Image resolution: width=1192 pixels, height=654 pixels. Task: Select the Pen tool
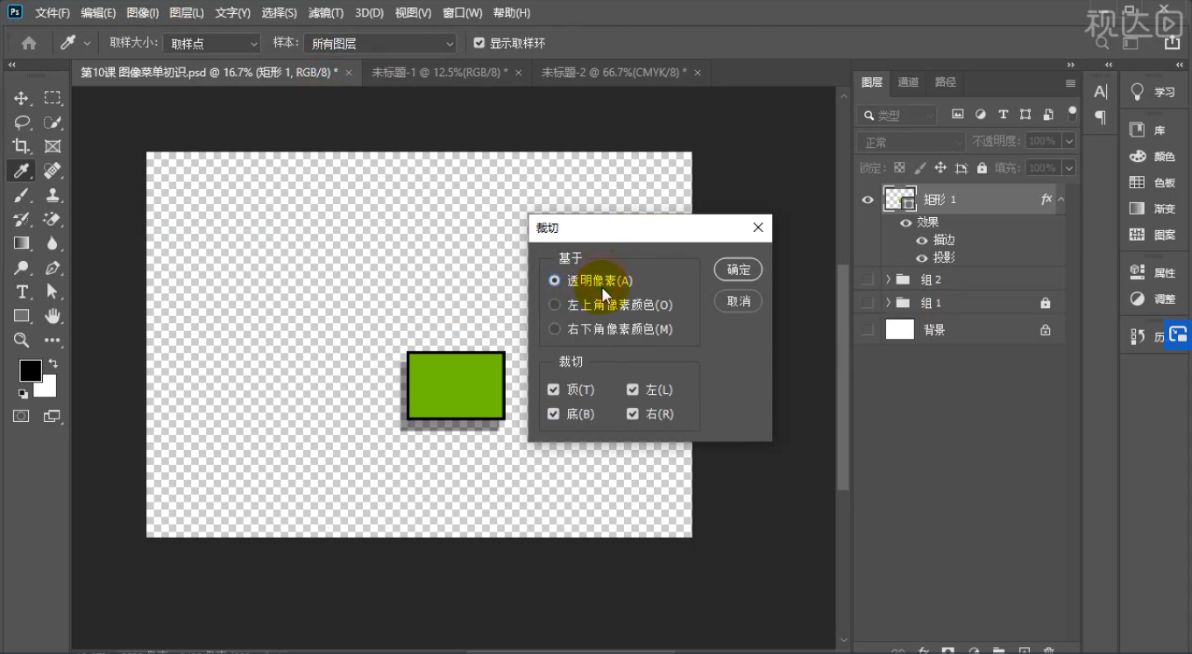[53, 268]
